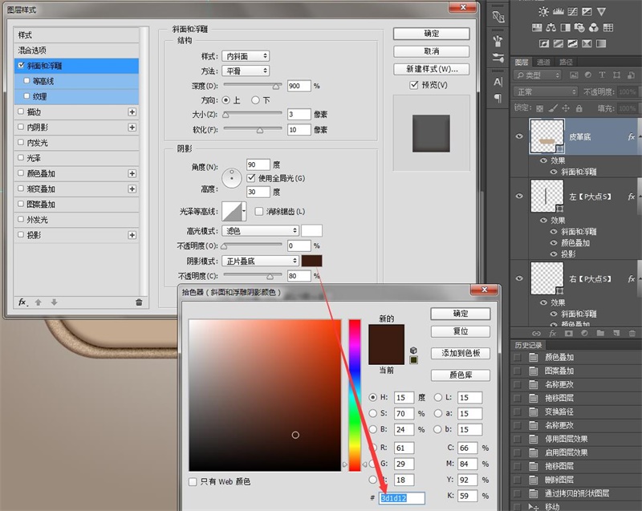Enable the 描边 style checkbox
This screenshot has width=642, height=511.
coord(21,112)
